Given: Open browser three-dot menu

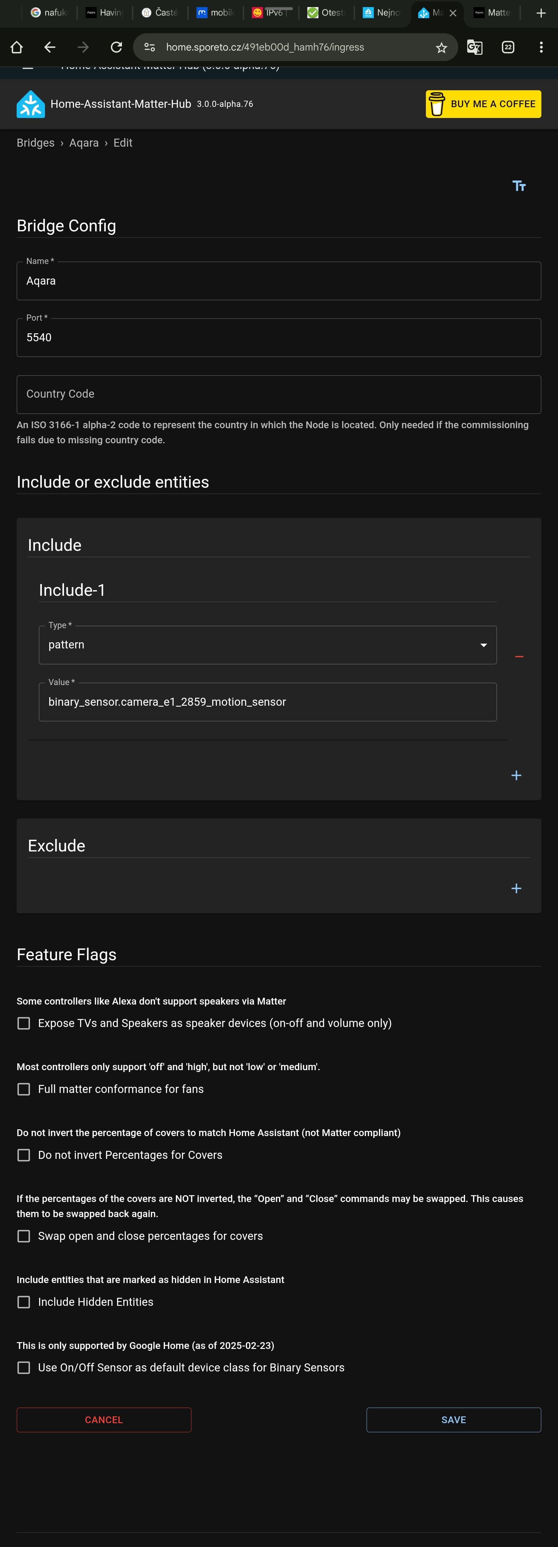Looking at the screenshot, I should (541, 47).
